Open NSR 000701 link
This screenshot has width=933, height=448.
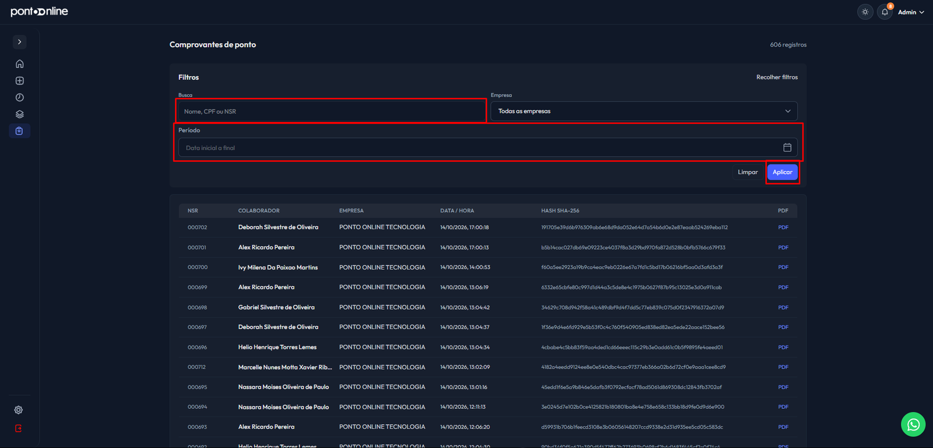pos(197,247)
